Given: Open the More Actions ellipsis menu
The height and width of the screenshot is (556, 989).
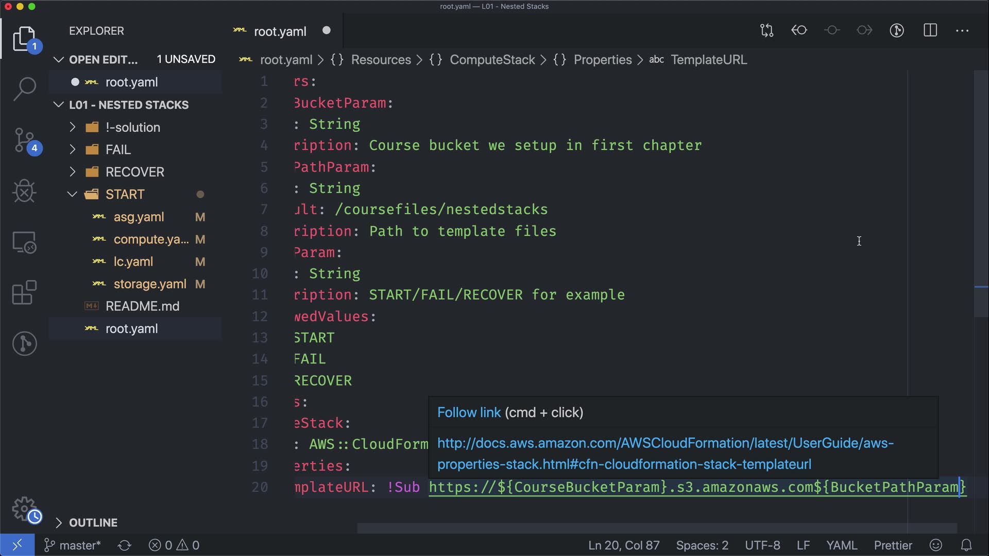Looking at the screenshot, I should tap(962, 30).
